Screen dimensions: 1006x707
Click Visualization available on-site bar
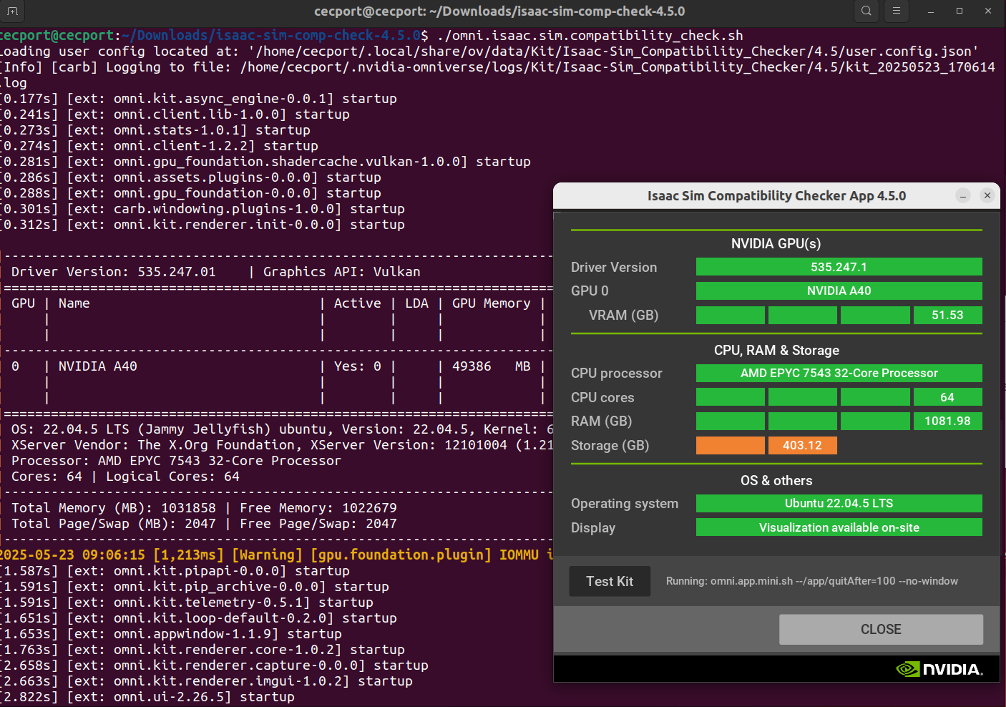pos(839,527)
